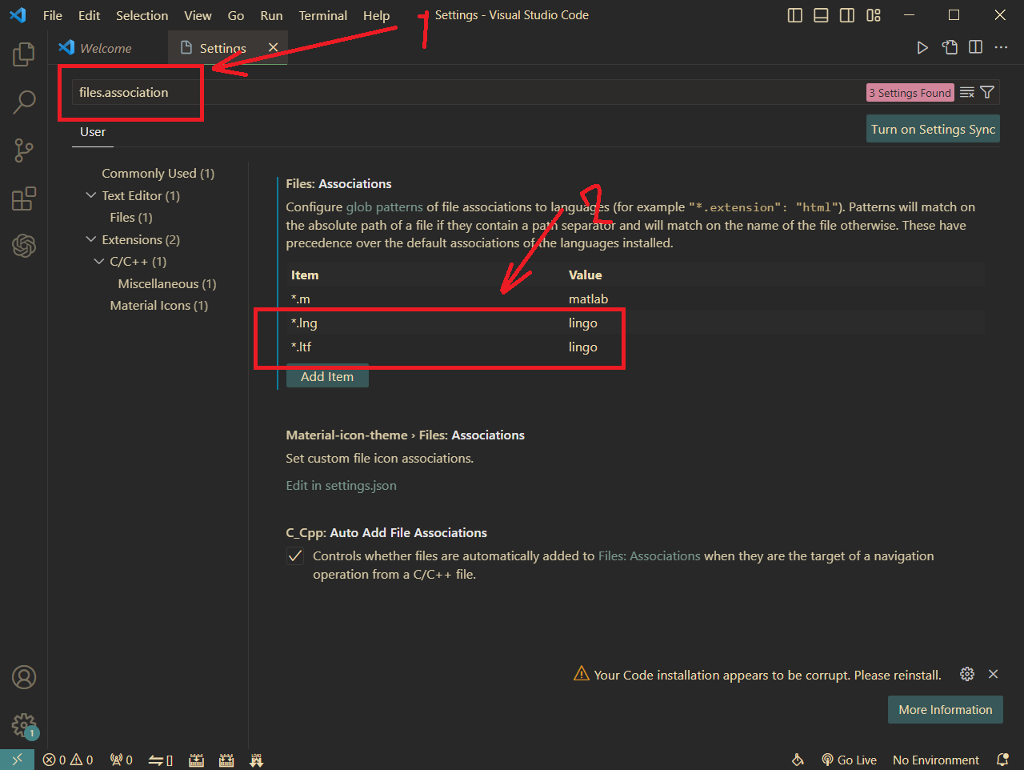1024x770 pixels.
Task: Open the Accounts menu icon
Action: pyautogui.click(x=24, y=677)
